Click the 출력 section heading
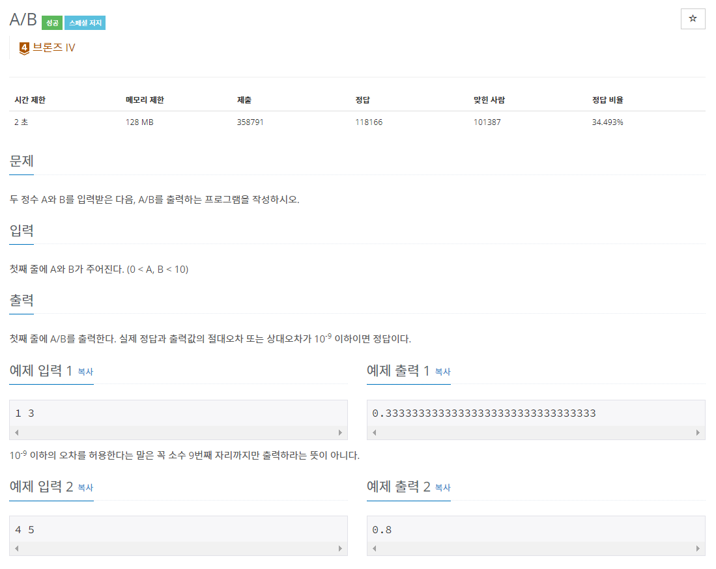716x569 pixels. [x=21, y=300]
